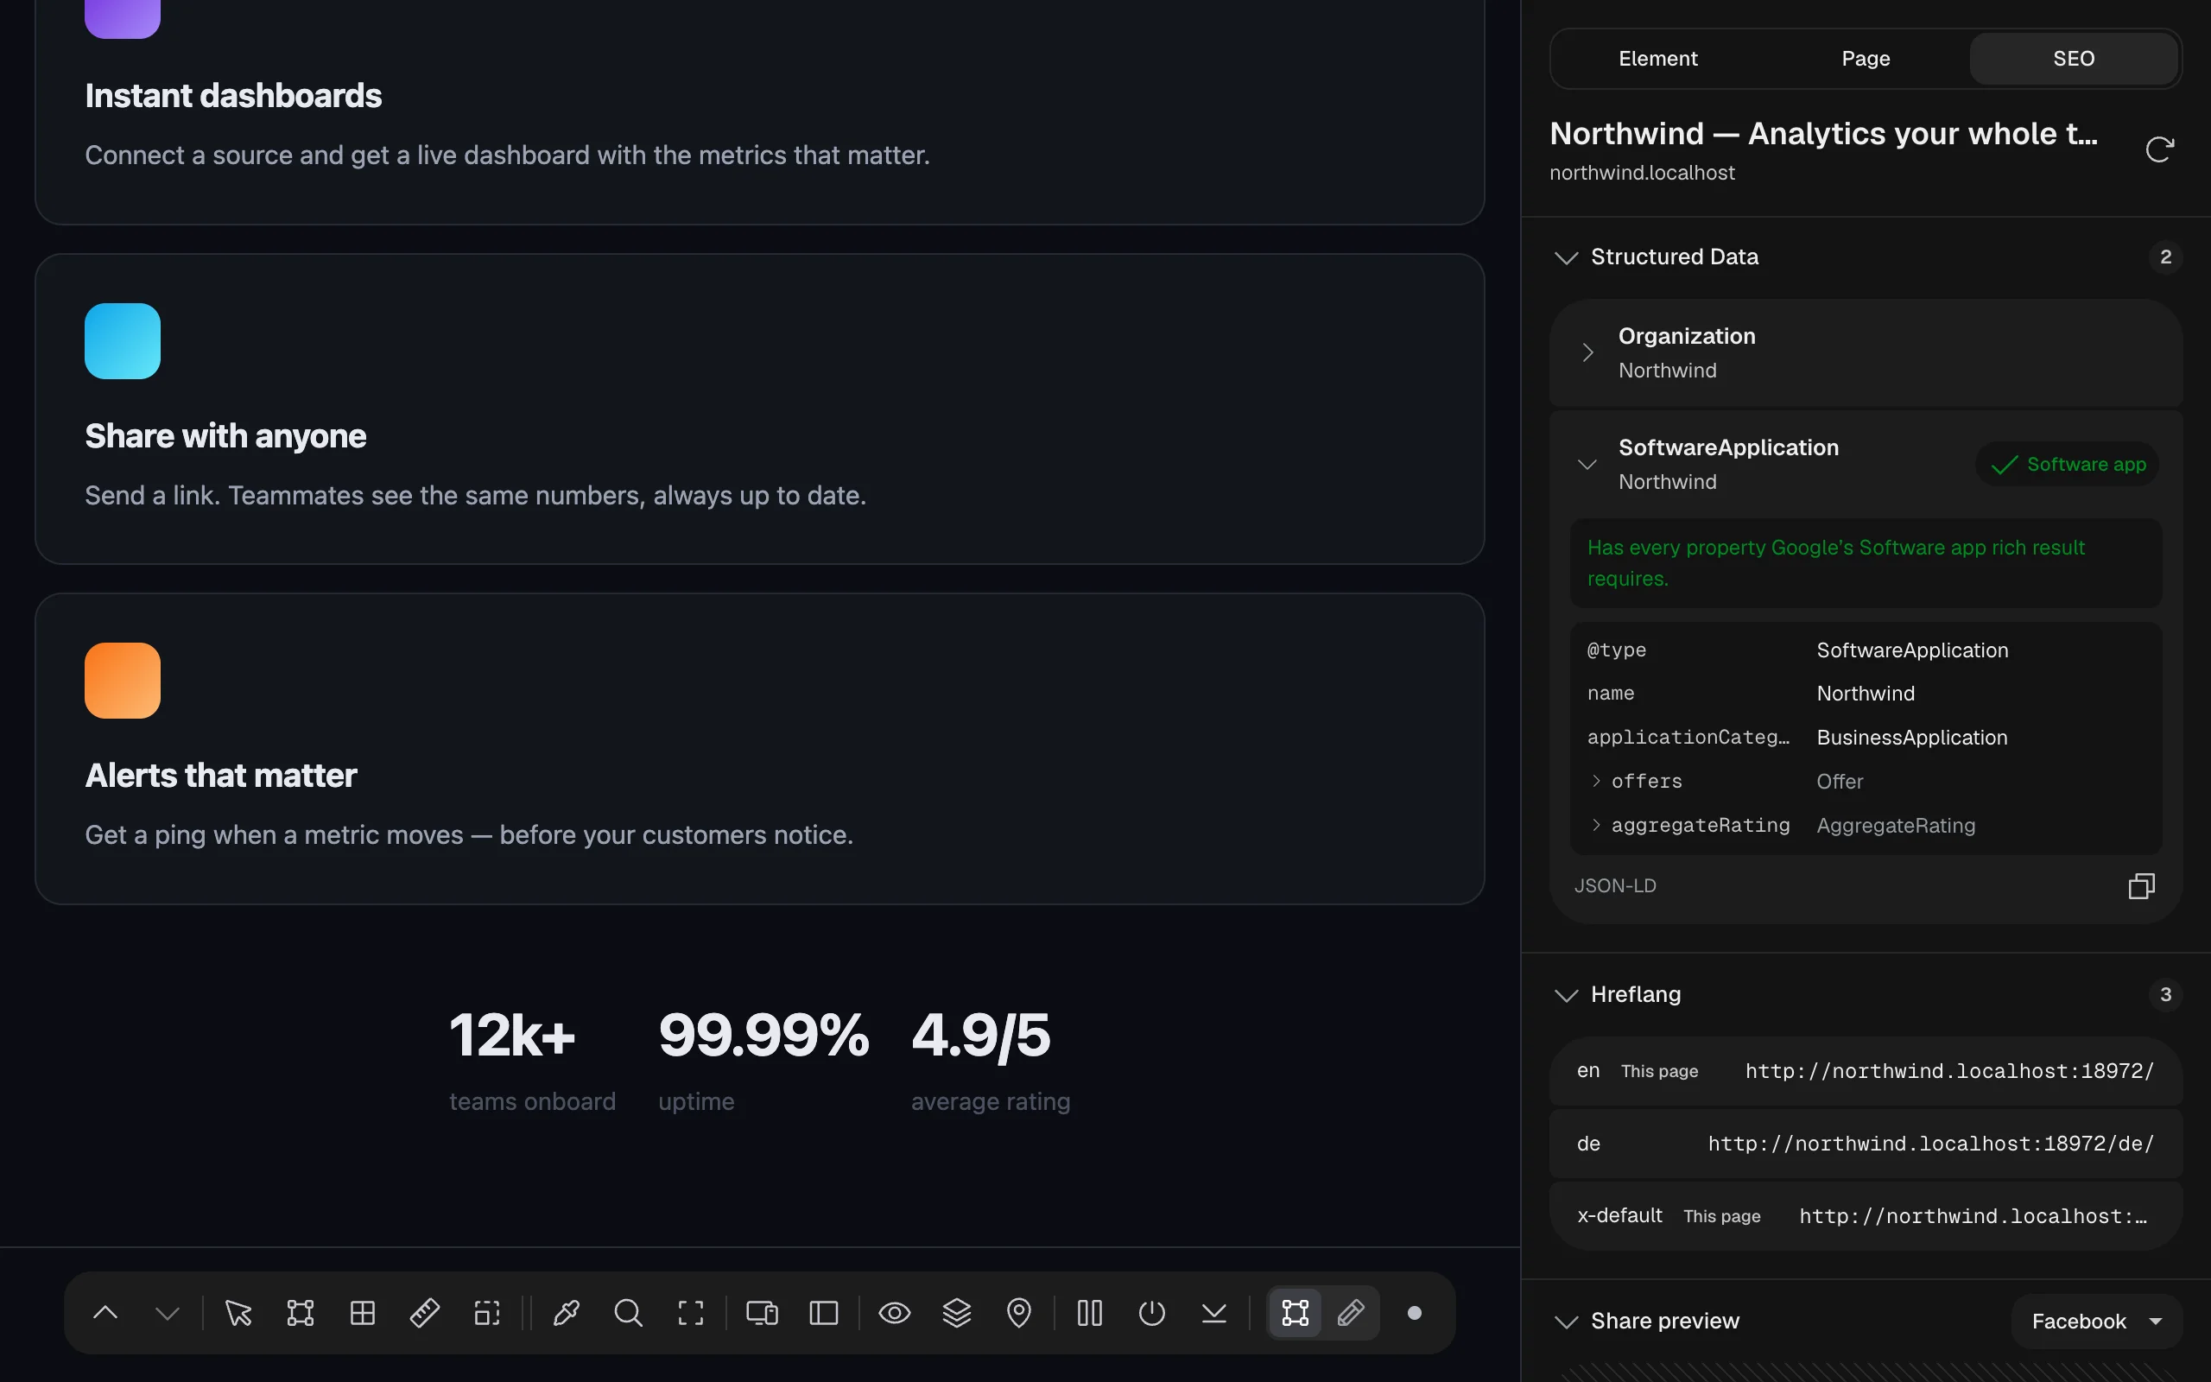
Task: Click the blue Share with anyone icon
Action: 123,341
